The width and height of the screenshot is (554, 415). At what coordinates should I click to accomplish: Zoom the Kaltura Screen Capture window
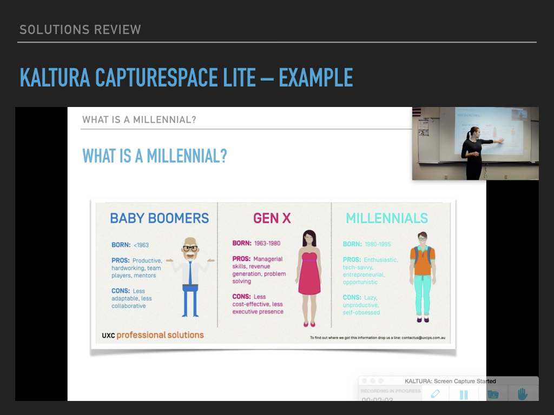380,381
